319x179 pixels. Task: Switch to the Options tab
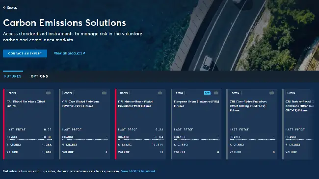pos(39,77)
